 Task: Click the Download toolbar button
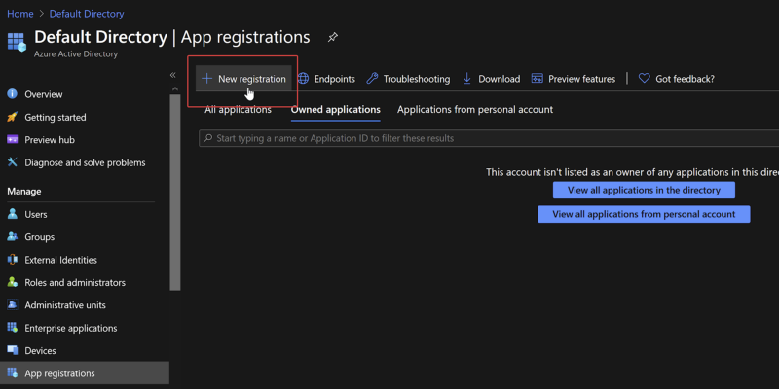tap(491, 79)
